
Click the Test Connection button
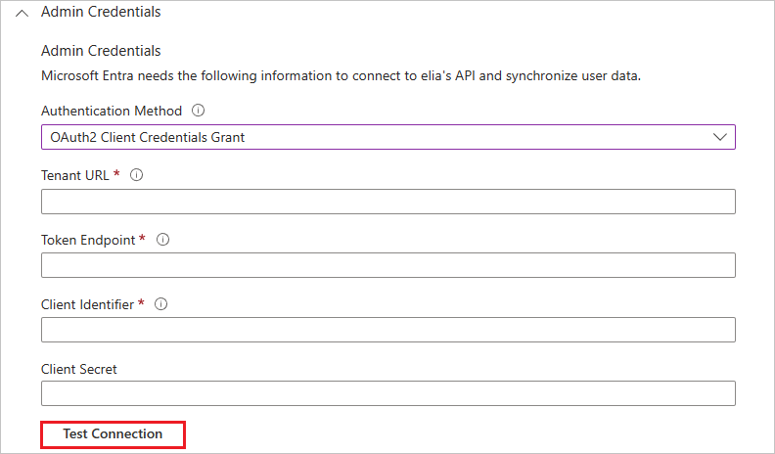[114, 434]
